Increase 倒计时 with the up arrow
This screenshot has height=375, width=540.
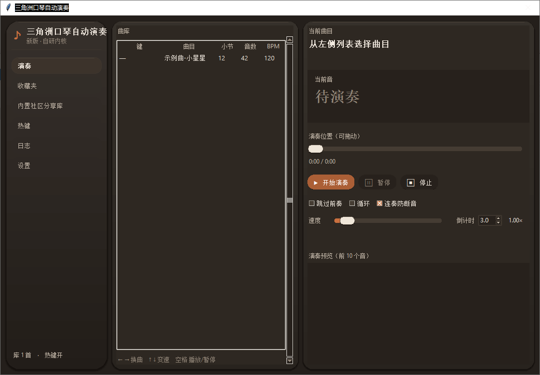pos(498,218)
